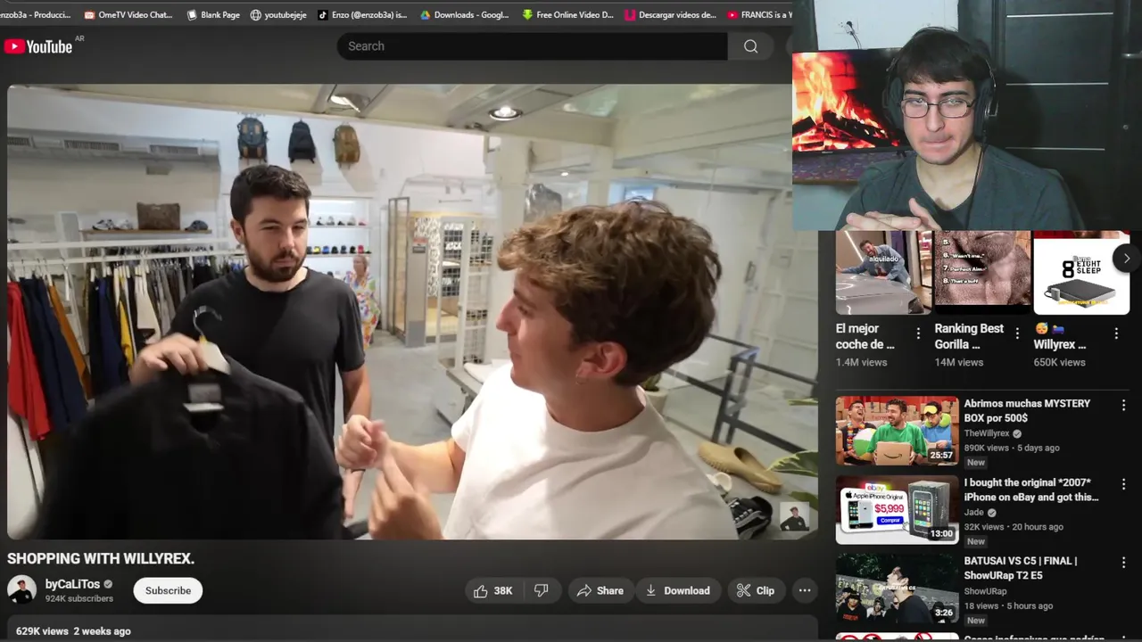This screenshot has width=1142, height=642.
Task: Open options for Ranking Best Gorilla short
Action: (x=1017, y=333)
